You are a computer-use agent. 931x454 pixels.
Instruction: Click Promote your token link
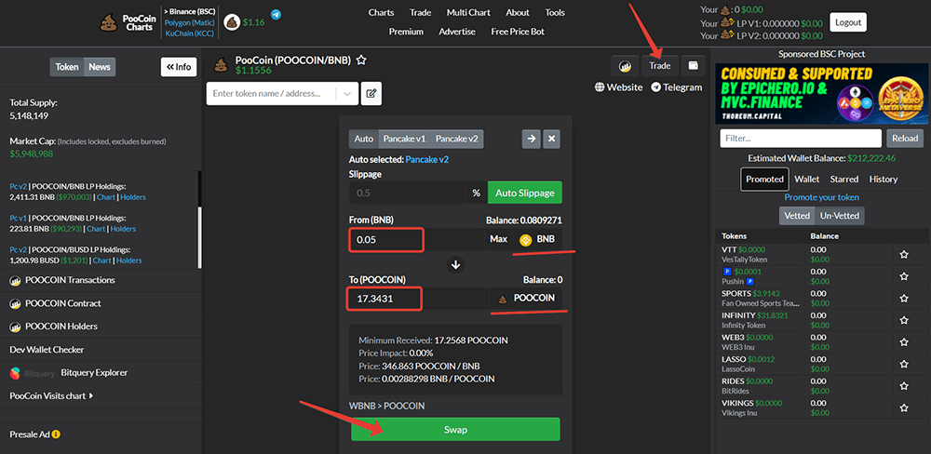click(822, 197)
